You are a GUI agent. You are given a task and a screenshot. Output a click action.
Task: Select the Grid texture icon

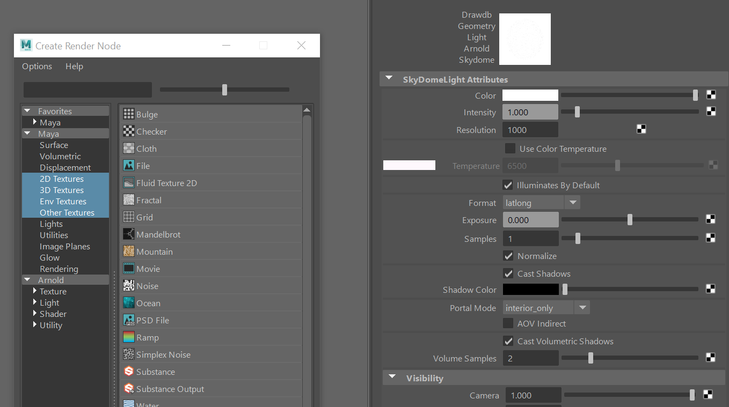pos(128,217)
